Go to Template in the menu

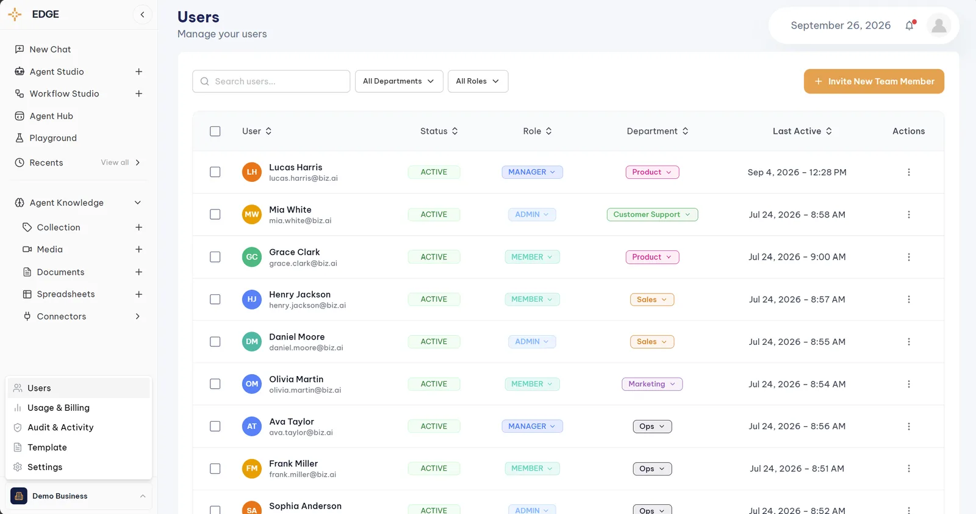click(79, 447)
